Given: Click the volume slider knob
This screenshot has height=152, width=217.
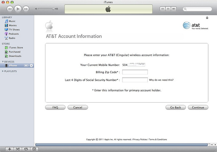Looking at the screenshot, I should click(53, 9).
